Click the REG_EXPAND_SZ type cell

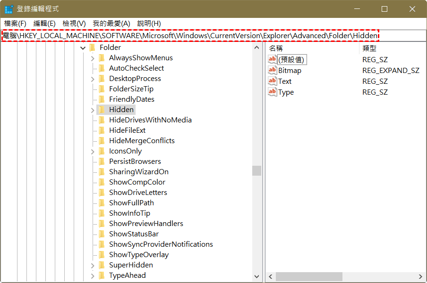(391, 71)
